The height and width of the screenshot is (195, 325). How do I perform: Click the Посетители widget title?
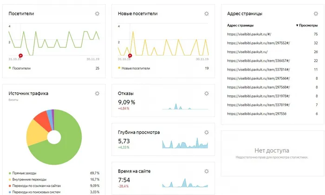coord(21,13)
